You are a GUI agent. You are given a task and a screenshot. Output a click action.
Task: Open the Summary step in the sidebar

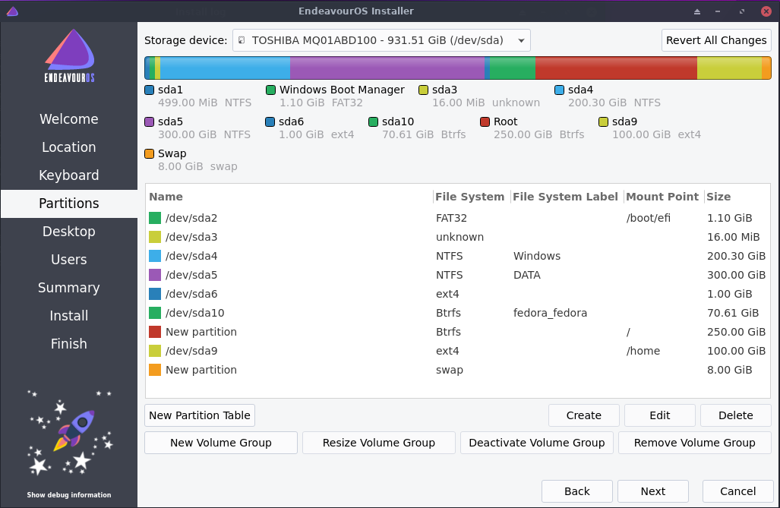[x=69, y=288]
